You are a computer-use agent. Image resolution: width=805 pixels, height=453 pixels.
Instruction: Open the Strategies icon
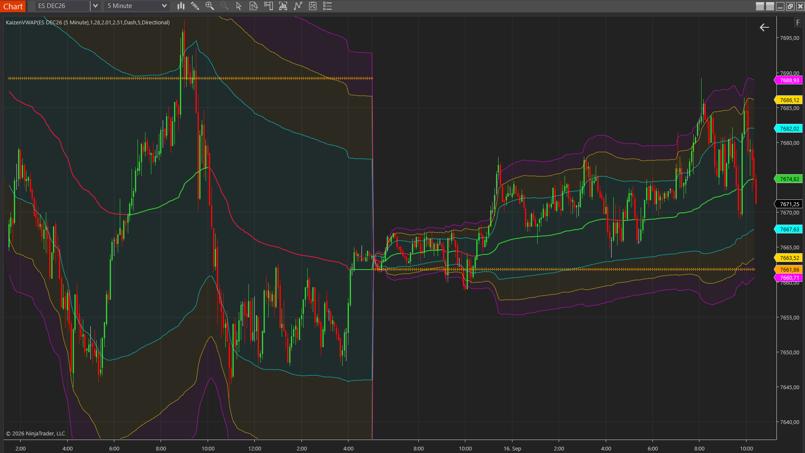[x=313, y=6]
